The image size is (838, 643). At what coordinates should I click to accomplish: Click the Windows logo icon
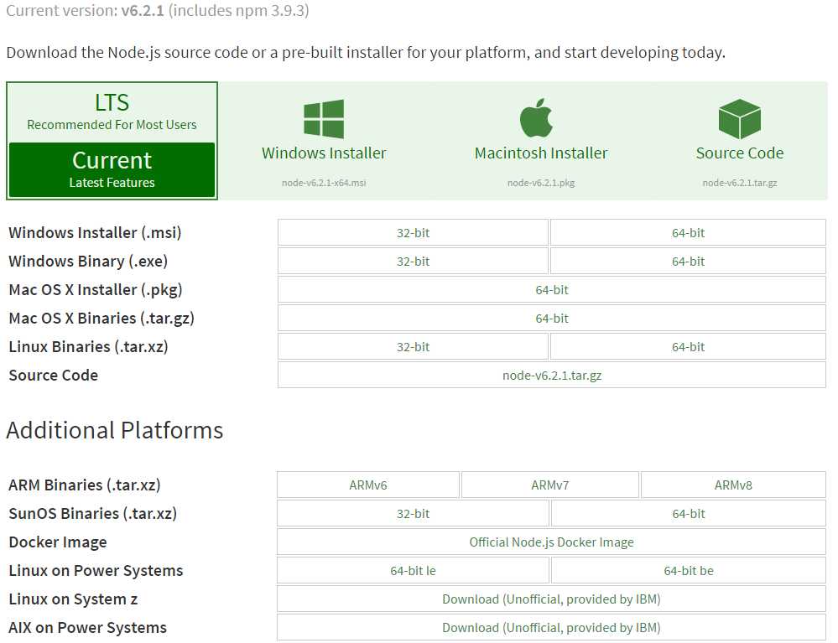[x=323, y=118]
